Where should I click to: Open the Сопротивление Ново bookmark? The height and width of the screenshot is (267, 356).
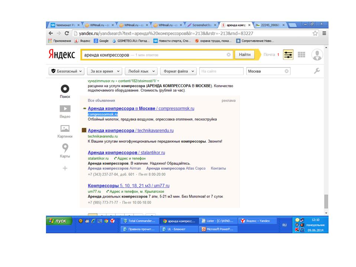[x=255, y=41]
